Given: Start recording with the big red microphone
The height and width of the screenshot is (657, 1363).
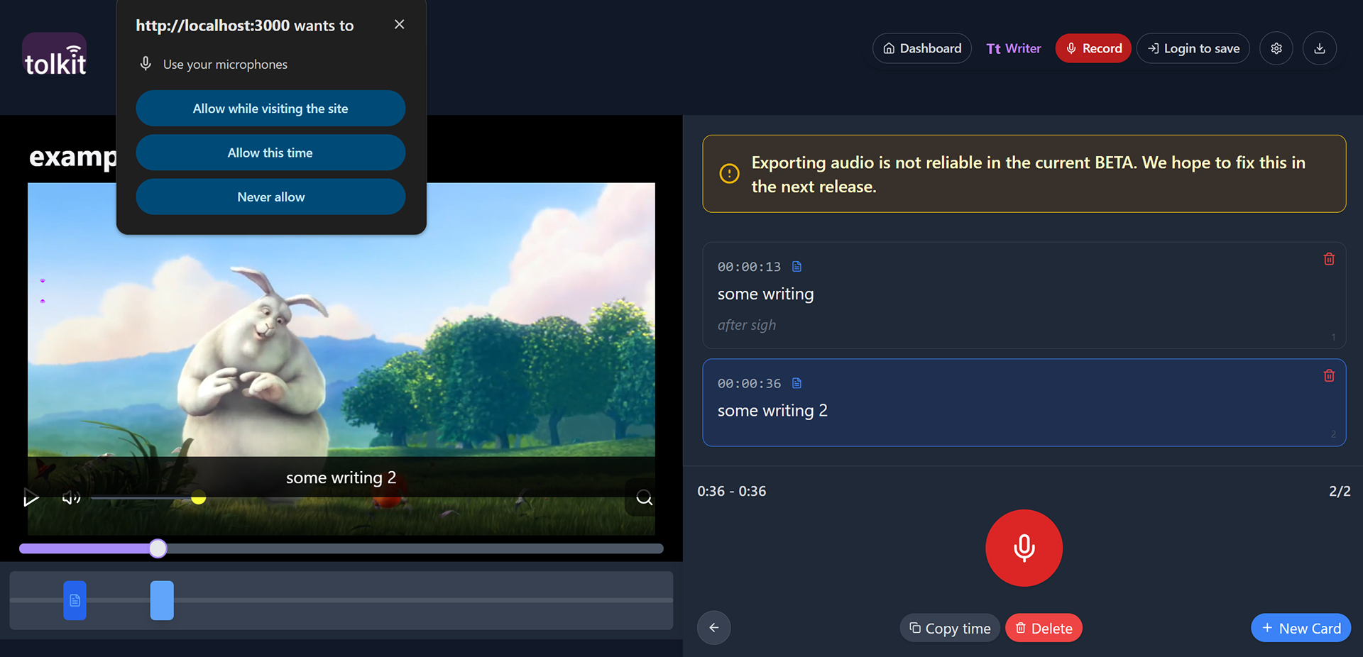Looking at the screenshot, I should [x=1024, y=548].
